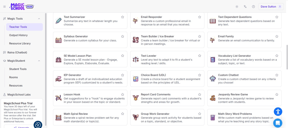Click the Report Card Comments medal icon

point(136,98)
